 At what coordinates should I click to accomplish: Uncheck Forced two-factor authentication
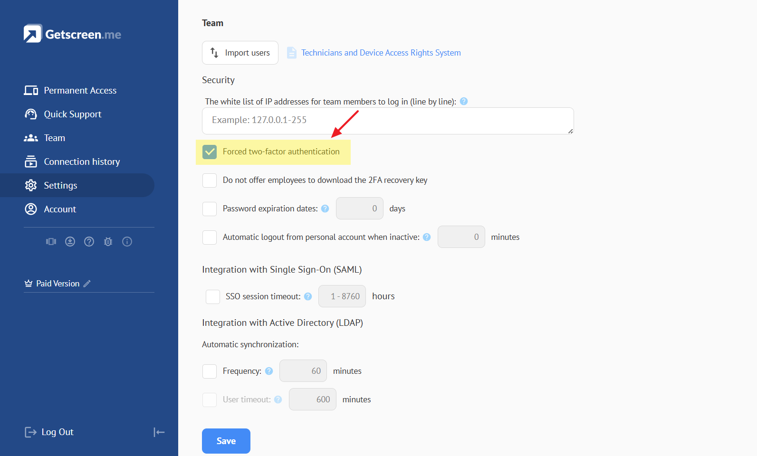click(210, 152)
